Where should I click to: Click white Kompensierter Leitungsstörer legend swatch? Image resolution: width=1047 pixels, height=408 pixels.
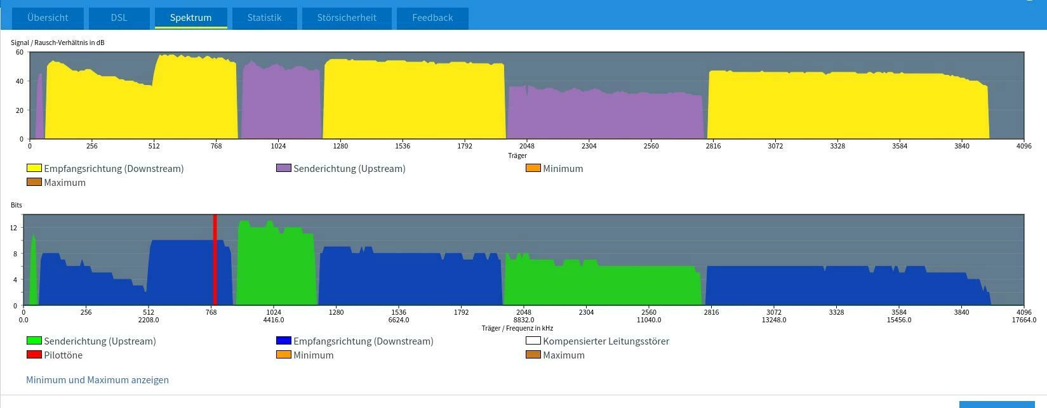point(533,341)
